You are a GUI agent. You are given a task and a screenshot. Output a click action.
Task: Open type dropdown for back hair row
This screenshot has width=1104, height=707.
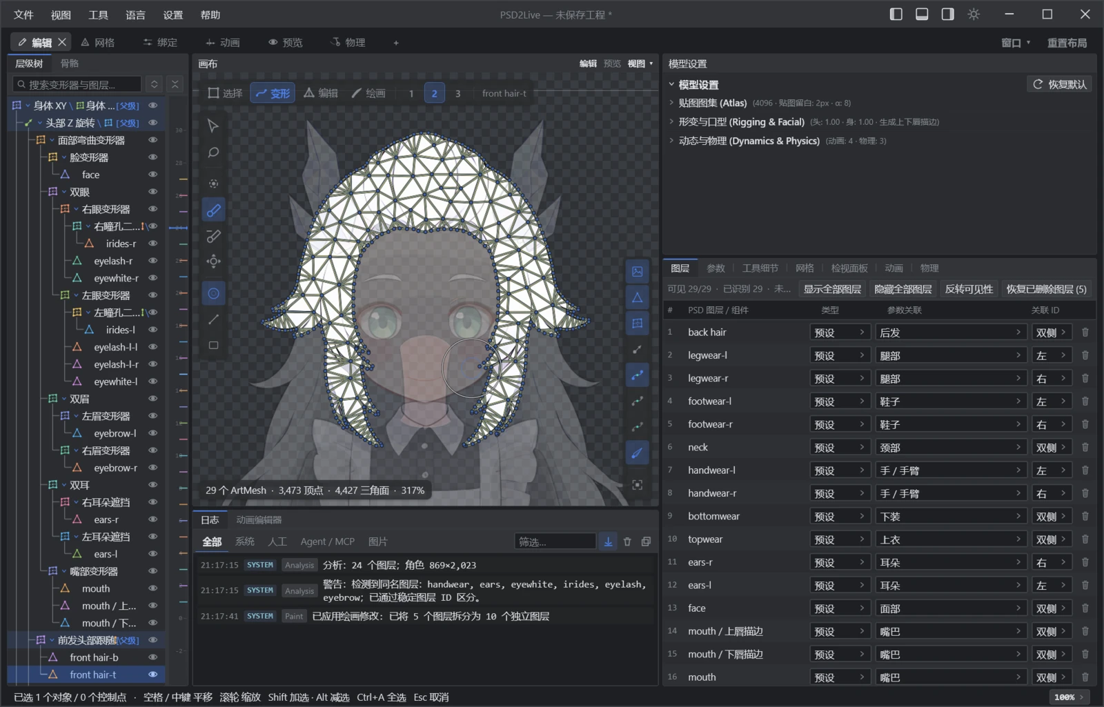click(x=840, y=332)
